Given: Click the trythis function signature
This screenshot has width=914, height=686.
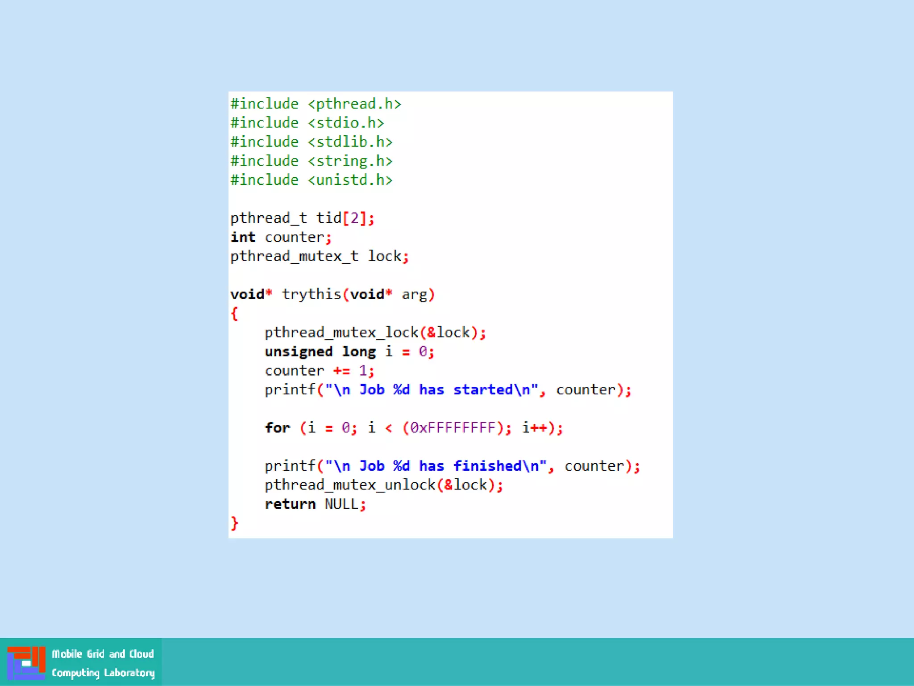Looking at the screenshot, I should [332, 294].
